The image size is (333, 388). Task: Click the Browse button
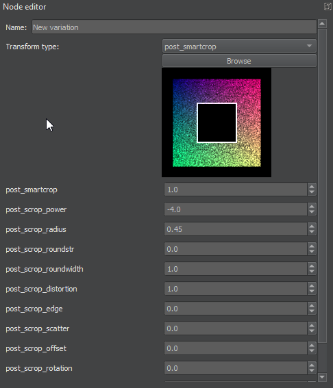click(239, 61)
